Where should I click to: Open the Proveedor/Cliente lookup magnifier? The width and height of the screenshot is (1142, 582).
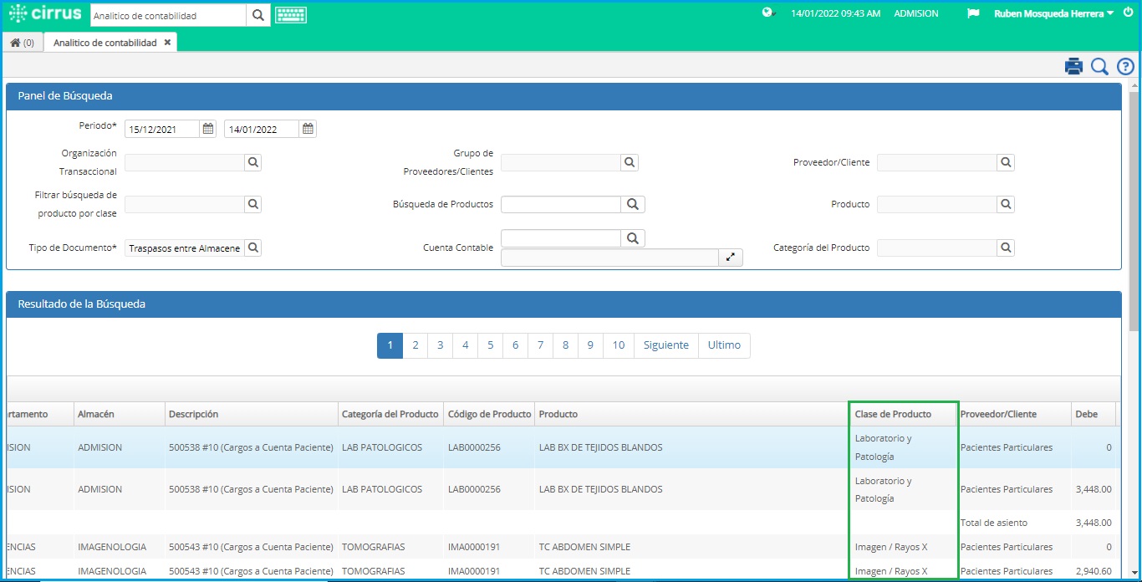[1006, 162]
